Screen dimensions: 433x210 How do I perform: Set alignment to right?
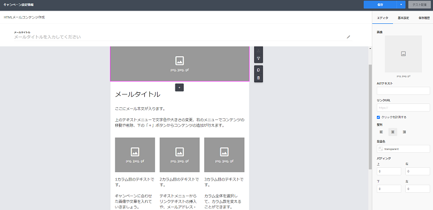click(x=404, y=132)
